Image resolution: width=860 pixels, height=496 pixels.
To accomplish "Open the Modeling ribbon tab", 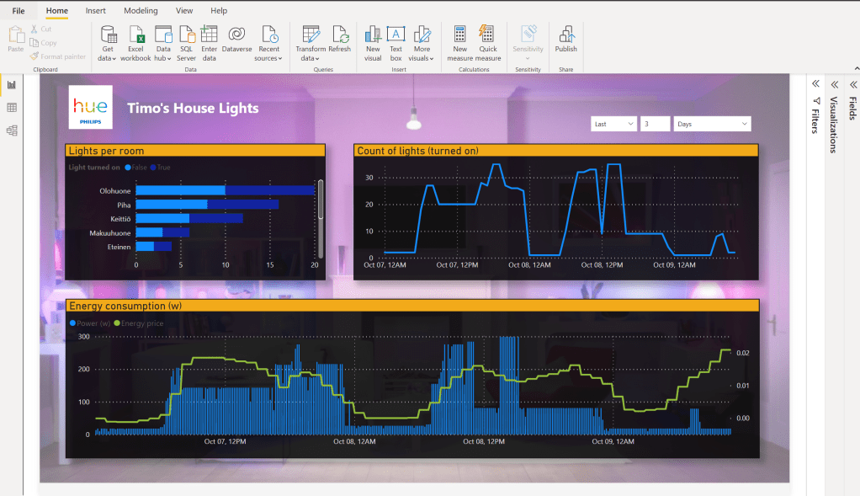I will click(141, 11).
